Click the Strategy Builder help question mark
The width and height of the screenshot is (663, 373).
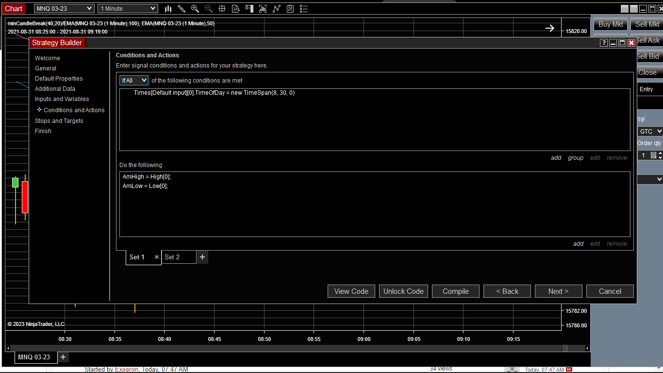point(604,43)
